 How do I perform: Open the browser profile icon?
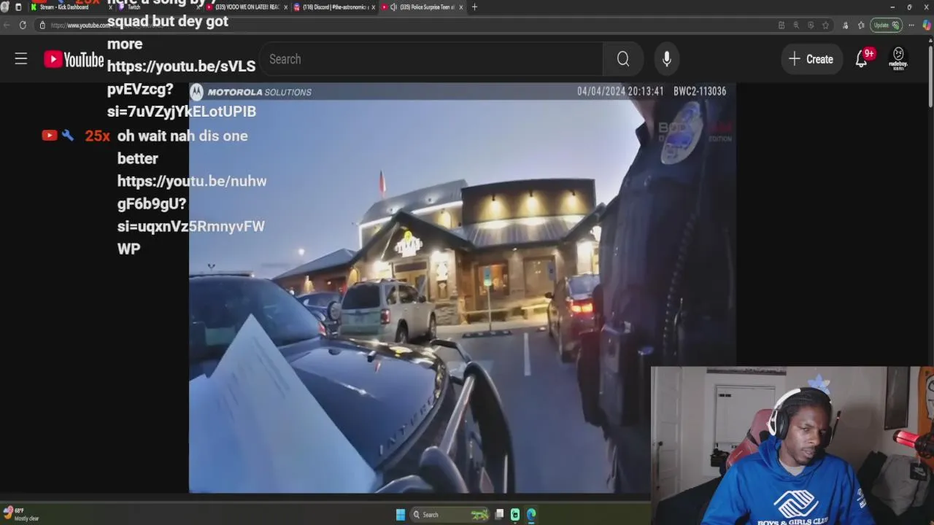pyautogui.click(x=4, y=7)
